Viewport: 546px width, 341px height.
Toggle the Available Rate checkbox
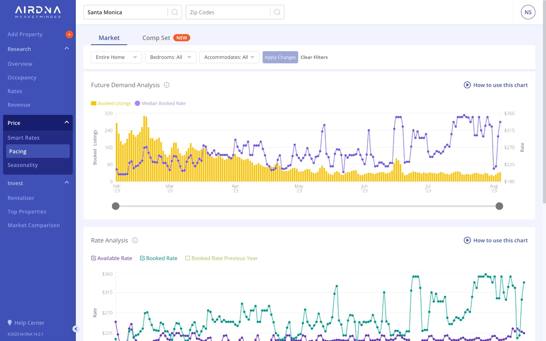point(93,258)
